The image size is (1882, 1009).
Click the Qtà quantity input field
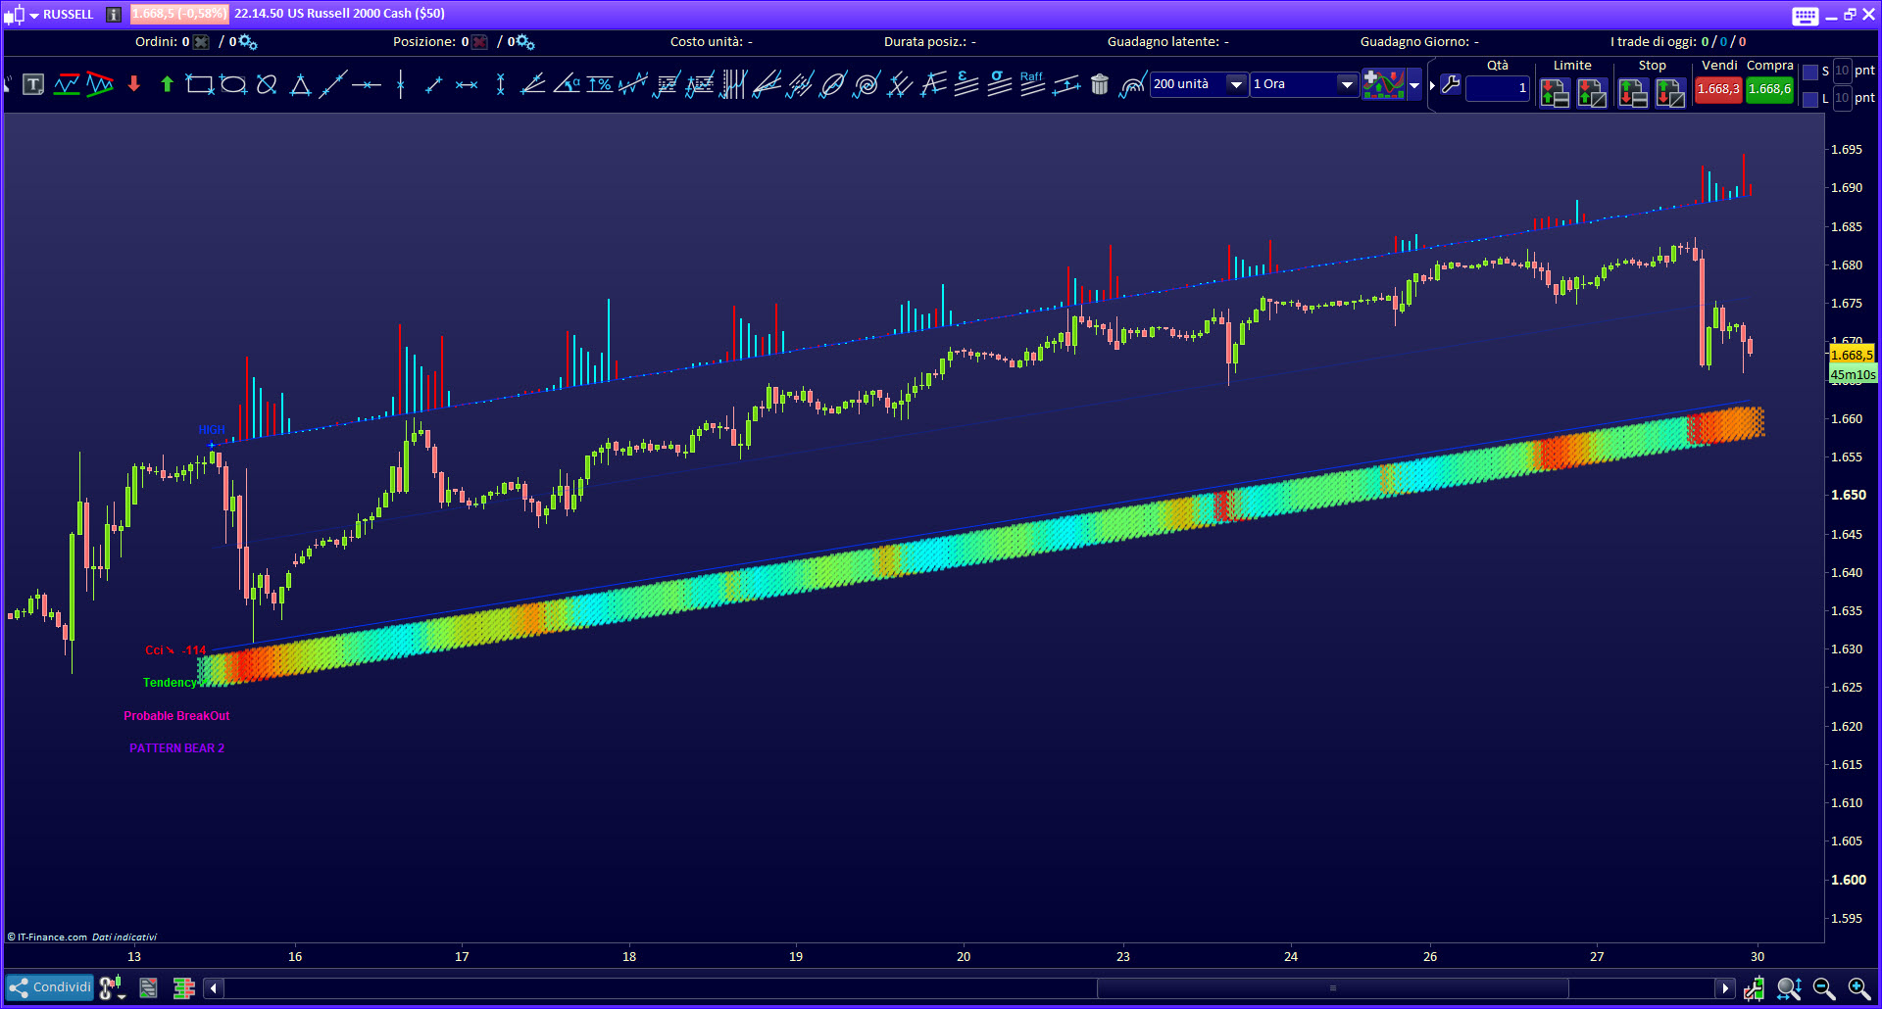tap(1497, 88)
